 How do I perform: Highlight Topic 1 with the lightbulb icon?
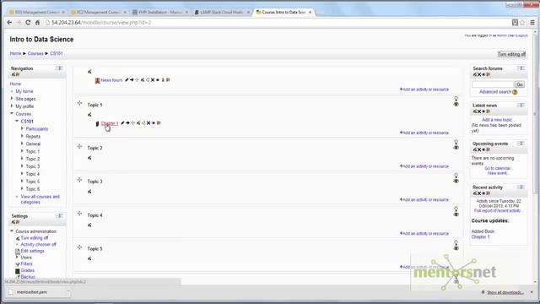pyautogui.click(x=456, y=99)
